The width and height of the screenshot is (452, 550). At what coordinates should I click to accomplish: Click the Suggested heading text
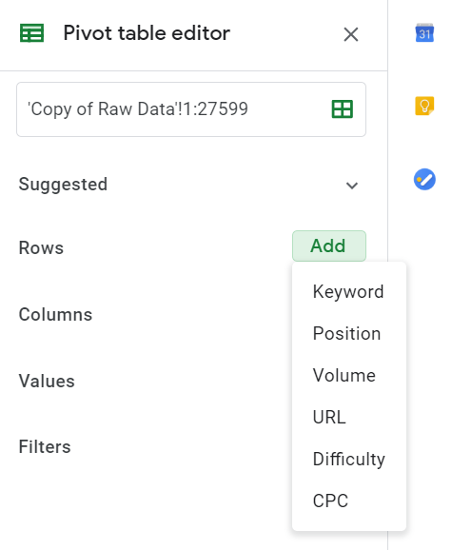click(63, 185)
